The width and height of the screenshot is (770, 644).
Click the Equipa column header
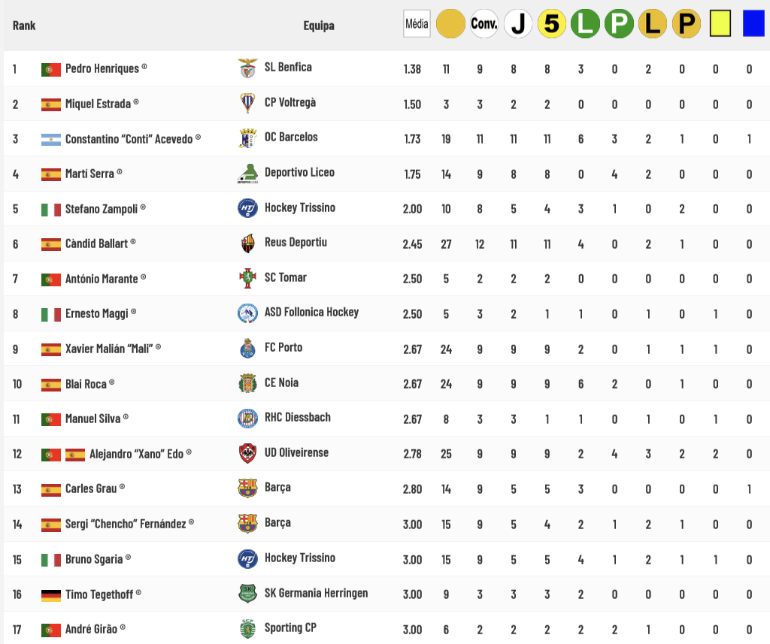[x=319, y=26]
